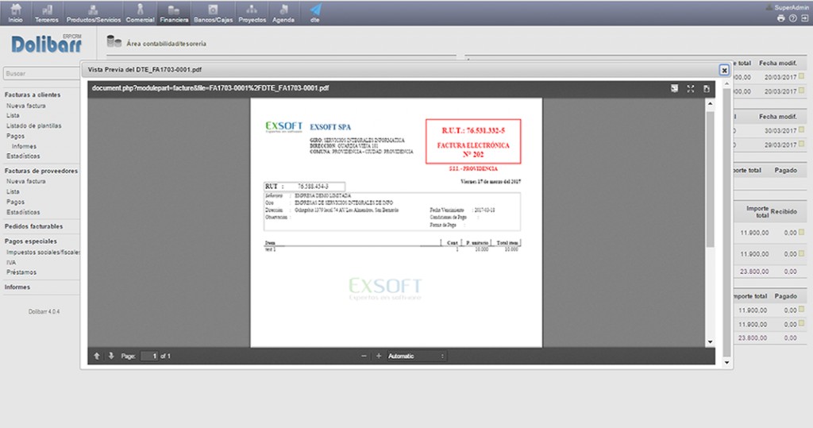Click the logout icon in the top bar

(805, 18)
